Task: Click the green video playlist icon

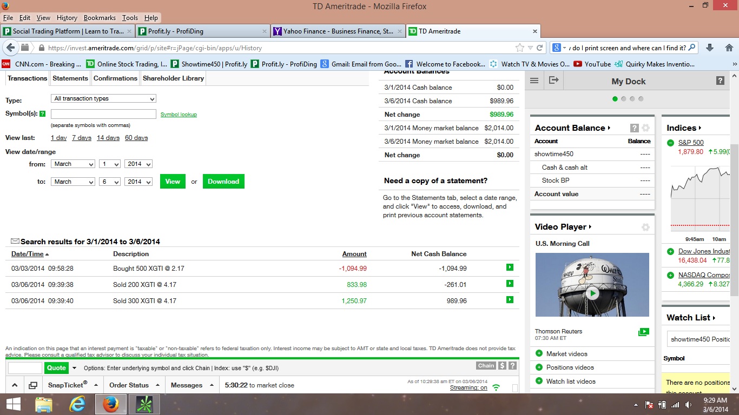Action: point(643,332)
